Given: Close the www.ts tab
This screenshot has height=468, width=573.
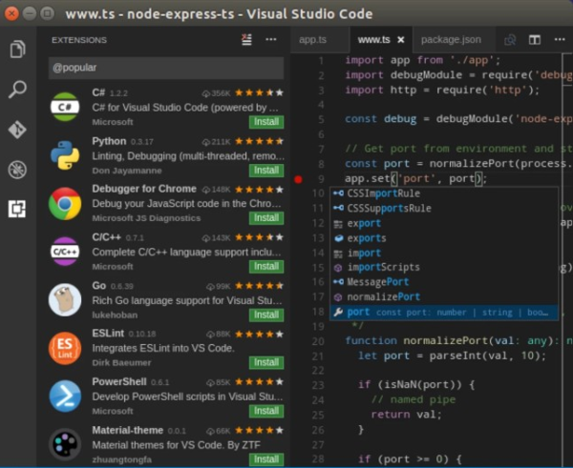Looking at the screenshot, I should 401,39.
